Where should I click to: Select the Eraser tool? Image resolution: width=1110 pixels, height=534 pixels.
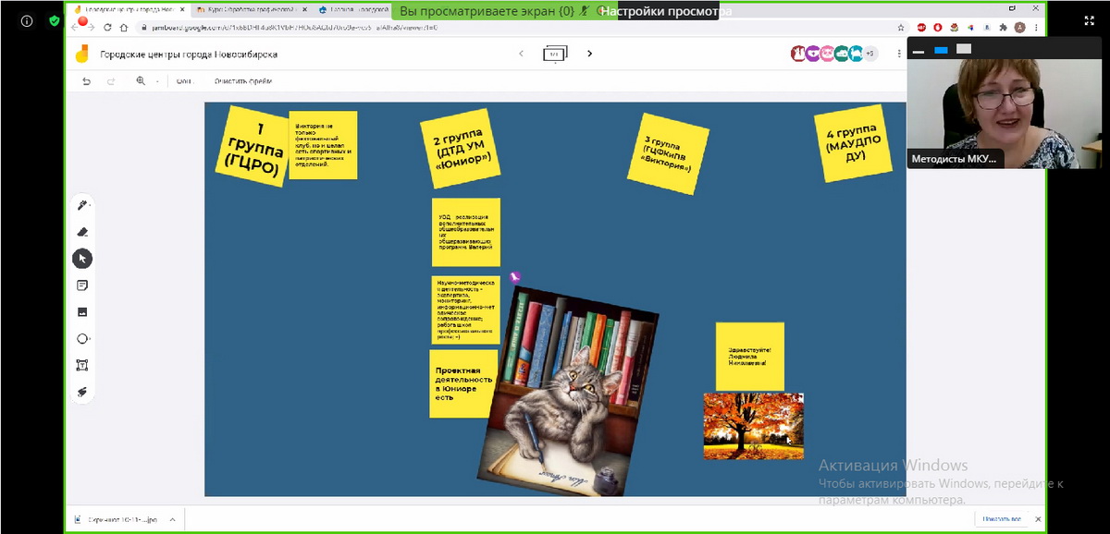coord(82,232)
